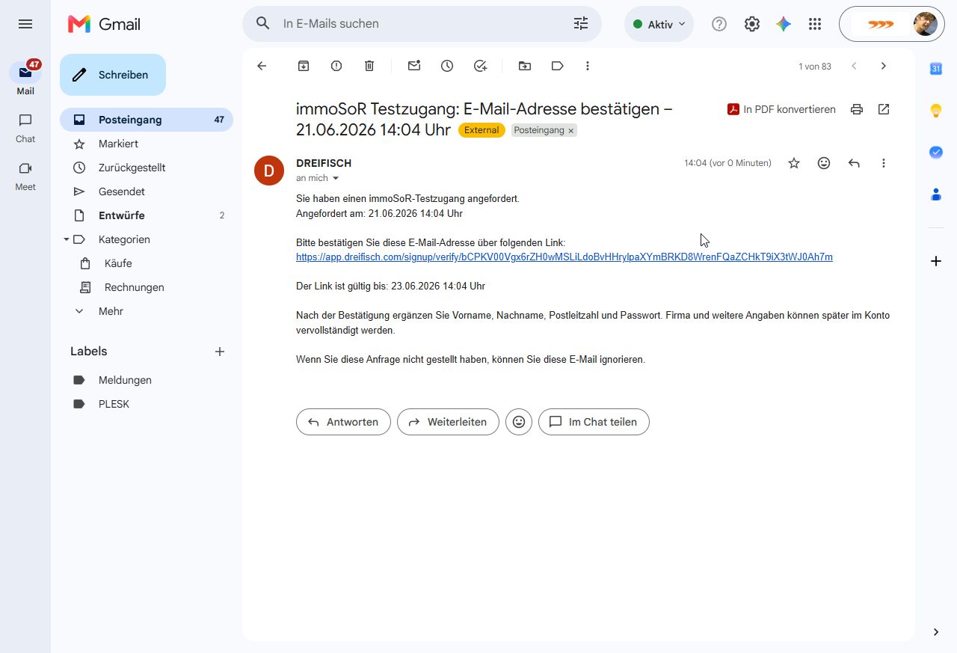Image resolution: width=957 pixels, height=653 pixels.
Task: Click the Gmail logo
Action: (x=104, y=24)
